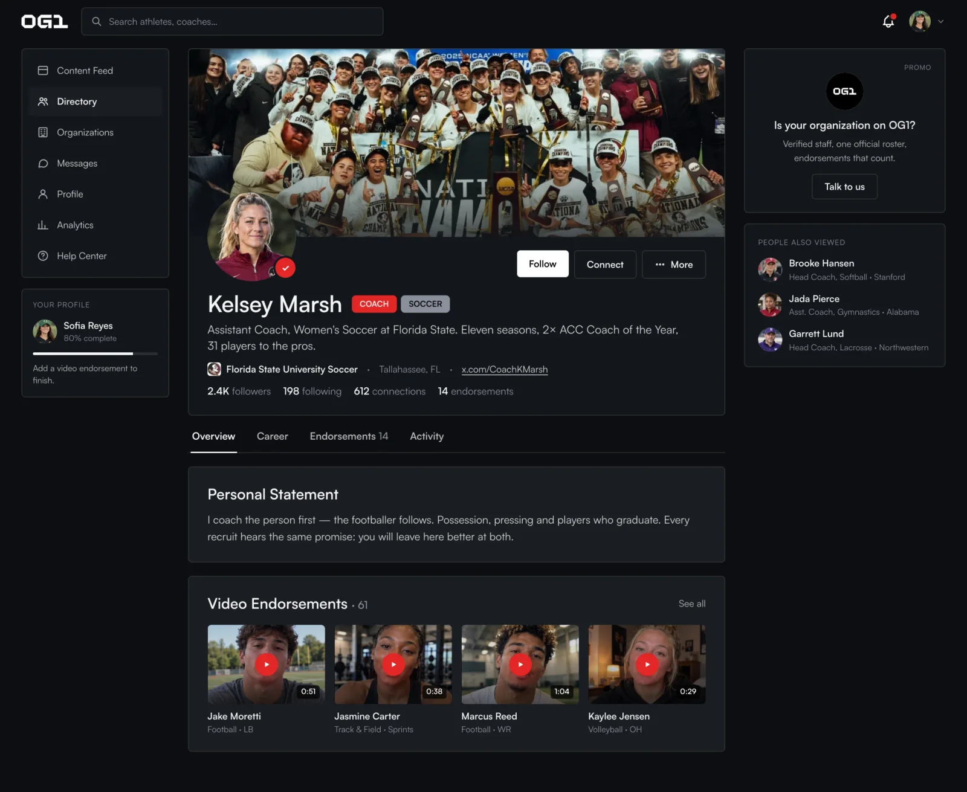
Task: Switch to the Career tab
Action: [x=272, y=436]
